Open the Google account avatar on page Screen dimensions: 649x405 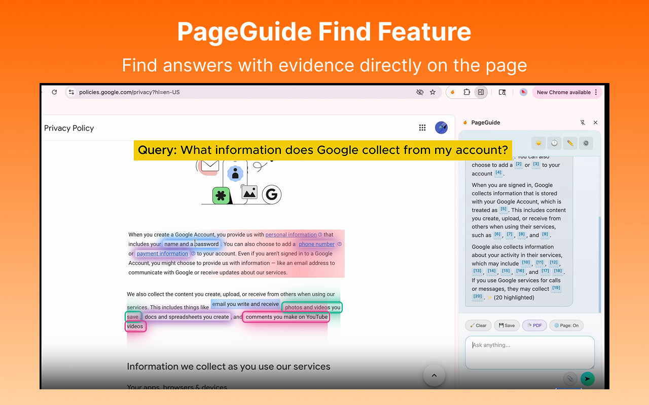tap(441, 128)
